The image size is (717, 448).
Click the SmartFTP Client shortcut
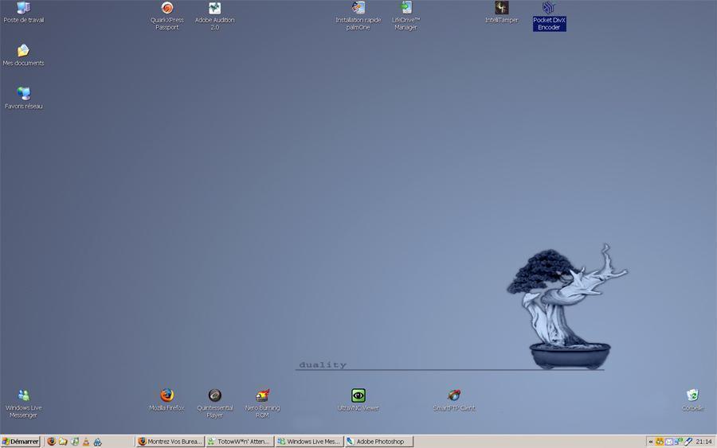(x=453, y=395)
